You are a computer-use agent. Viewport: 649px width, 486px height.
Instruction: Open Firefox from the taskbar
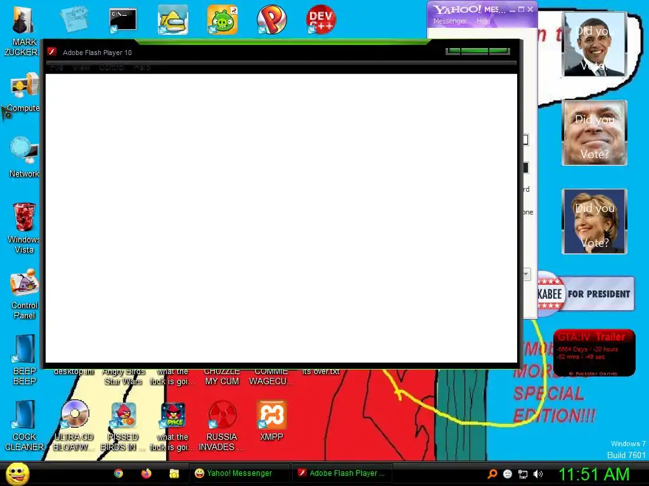coord(146,473)
